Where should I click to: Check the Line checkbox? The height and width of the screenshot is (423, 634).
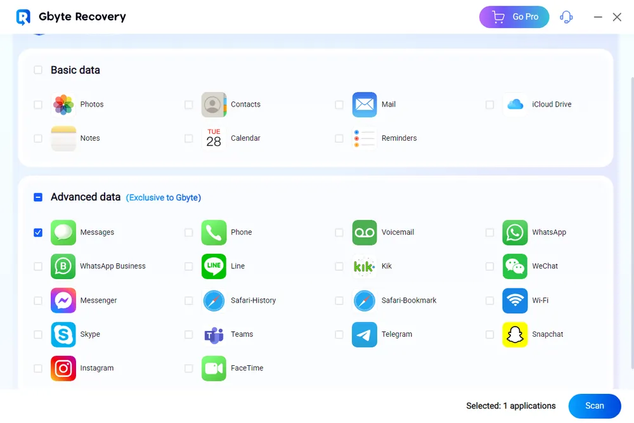189,266
